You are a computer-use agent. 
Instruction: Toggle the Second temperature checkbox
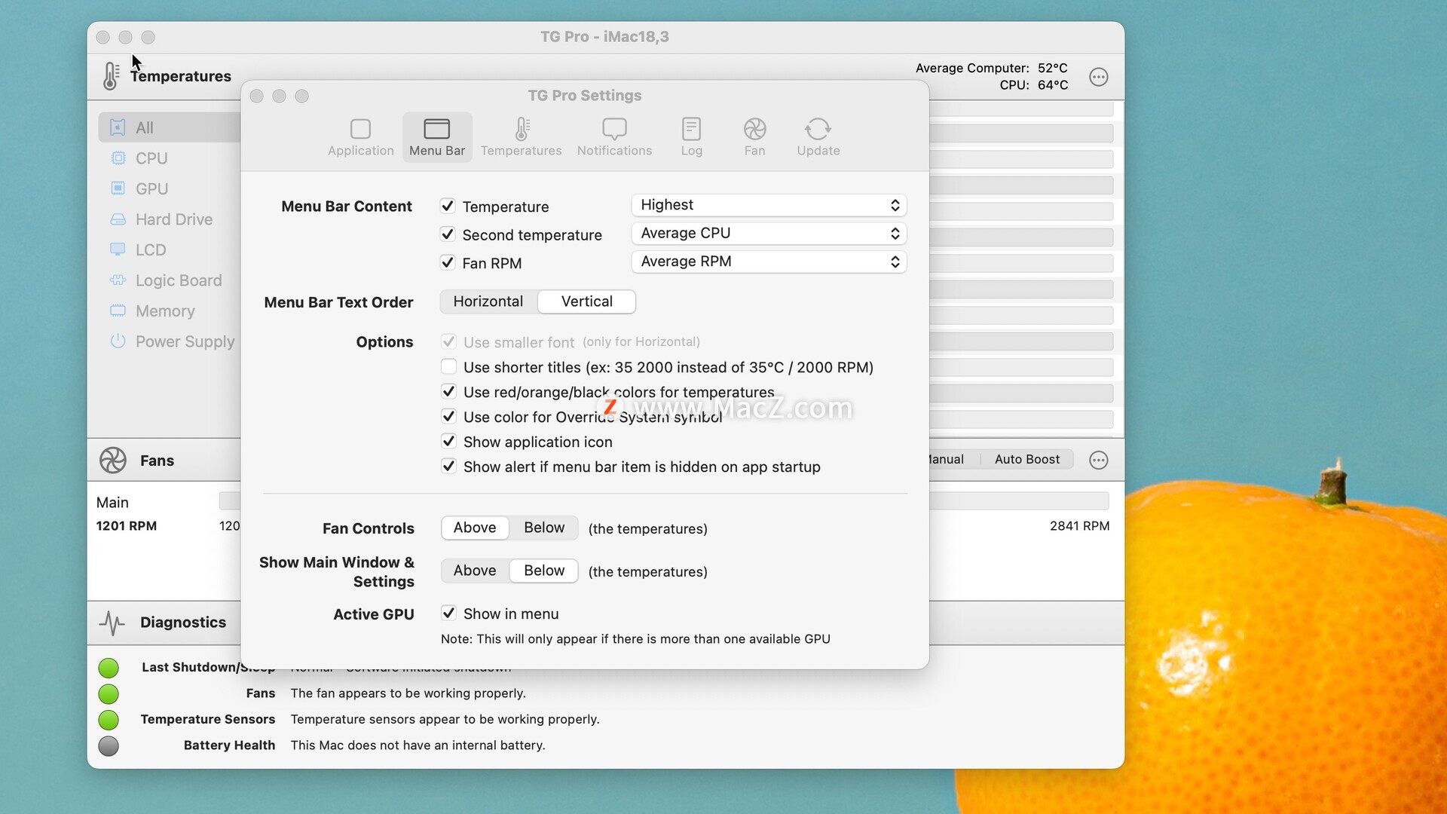point(448,234)
